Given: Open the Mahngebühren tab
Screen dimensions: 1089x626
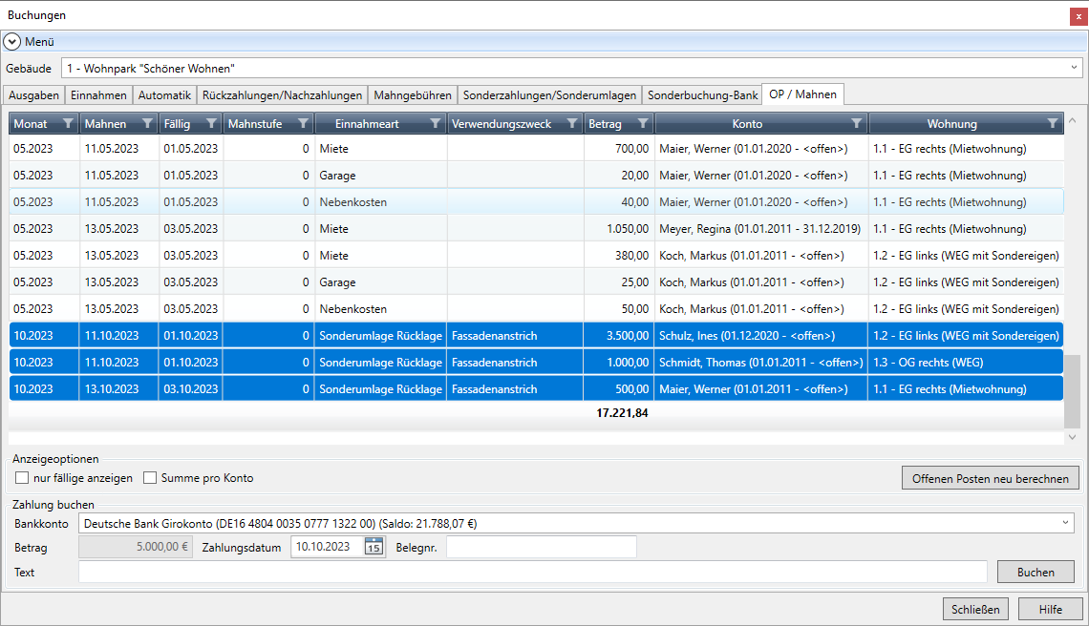Looking at the screenshot, I should coord(413,95).
